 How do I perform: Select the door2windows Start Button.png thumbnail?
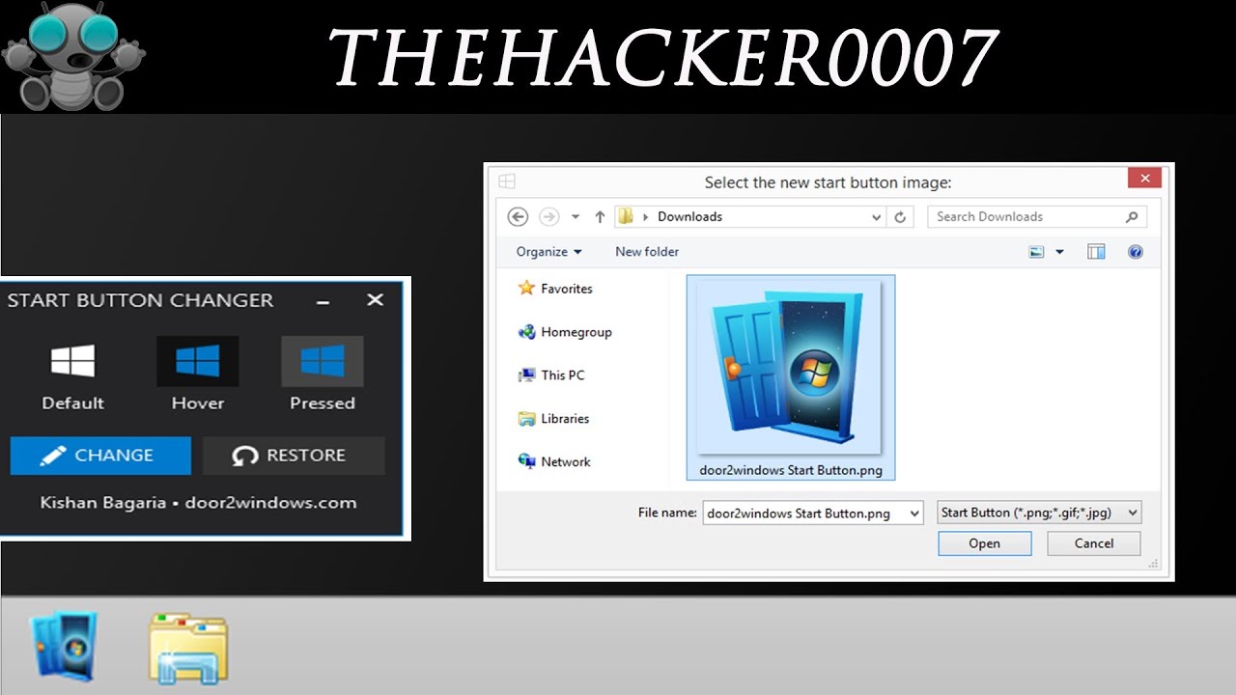[x=791, y=377]
